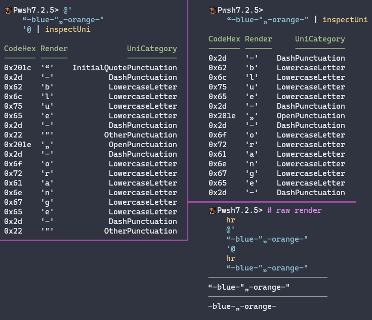Click '0x75' in the left table

(13, 106)
